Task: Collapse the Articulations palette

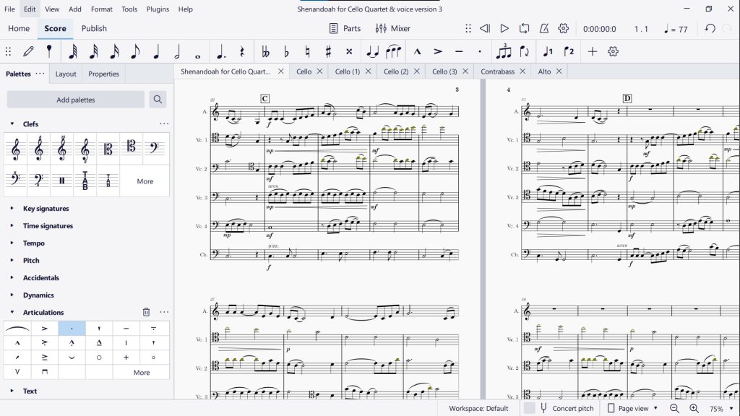Action: coord(12,312)
